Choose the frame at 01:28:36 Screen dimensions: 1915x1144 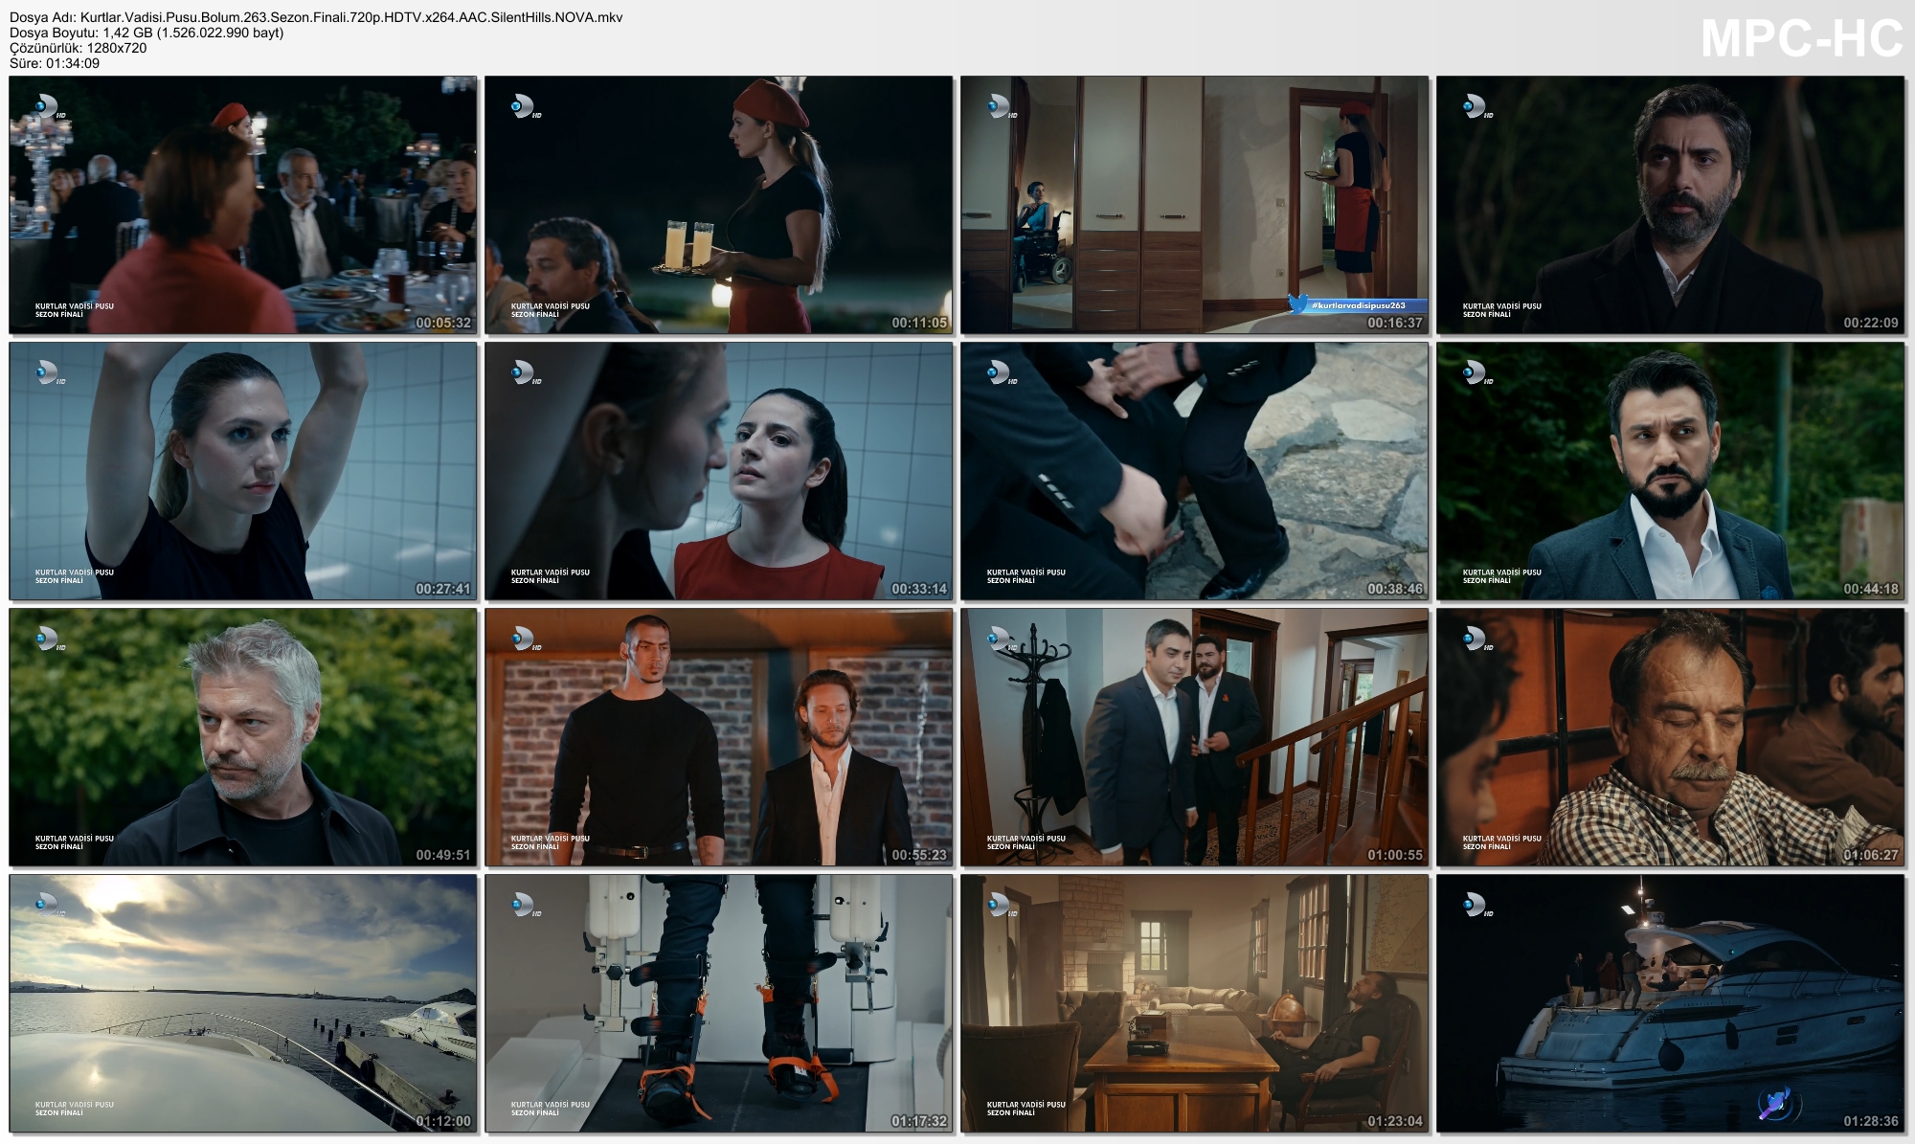(1671, 1003)
